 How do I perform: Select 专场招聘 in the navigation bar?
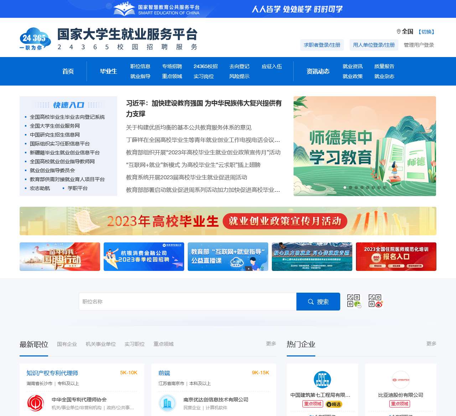click(172, 66)
